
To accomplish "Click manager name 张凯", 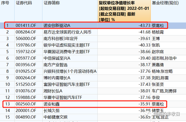I will point(156,45).
